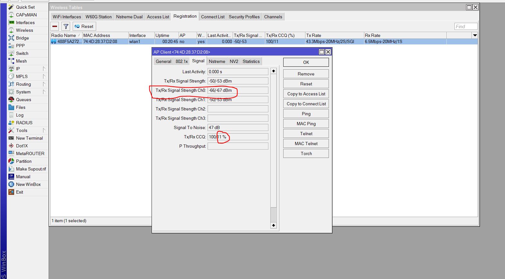Open the Log icon
The image size is (505, 279).
(x=11, y=115)
